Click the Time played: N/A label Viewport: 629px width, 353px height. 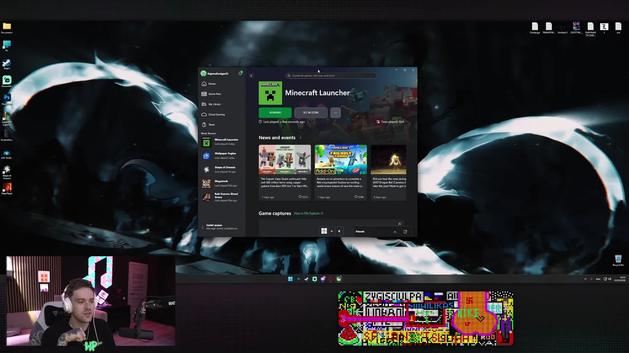[x=391, y=122]
